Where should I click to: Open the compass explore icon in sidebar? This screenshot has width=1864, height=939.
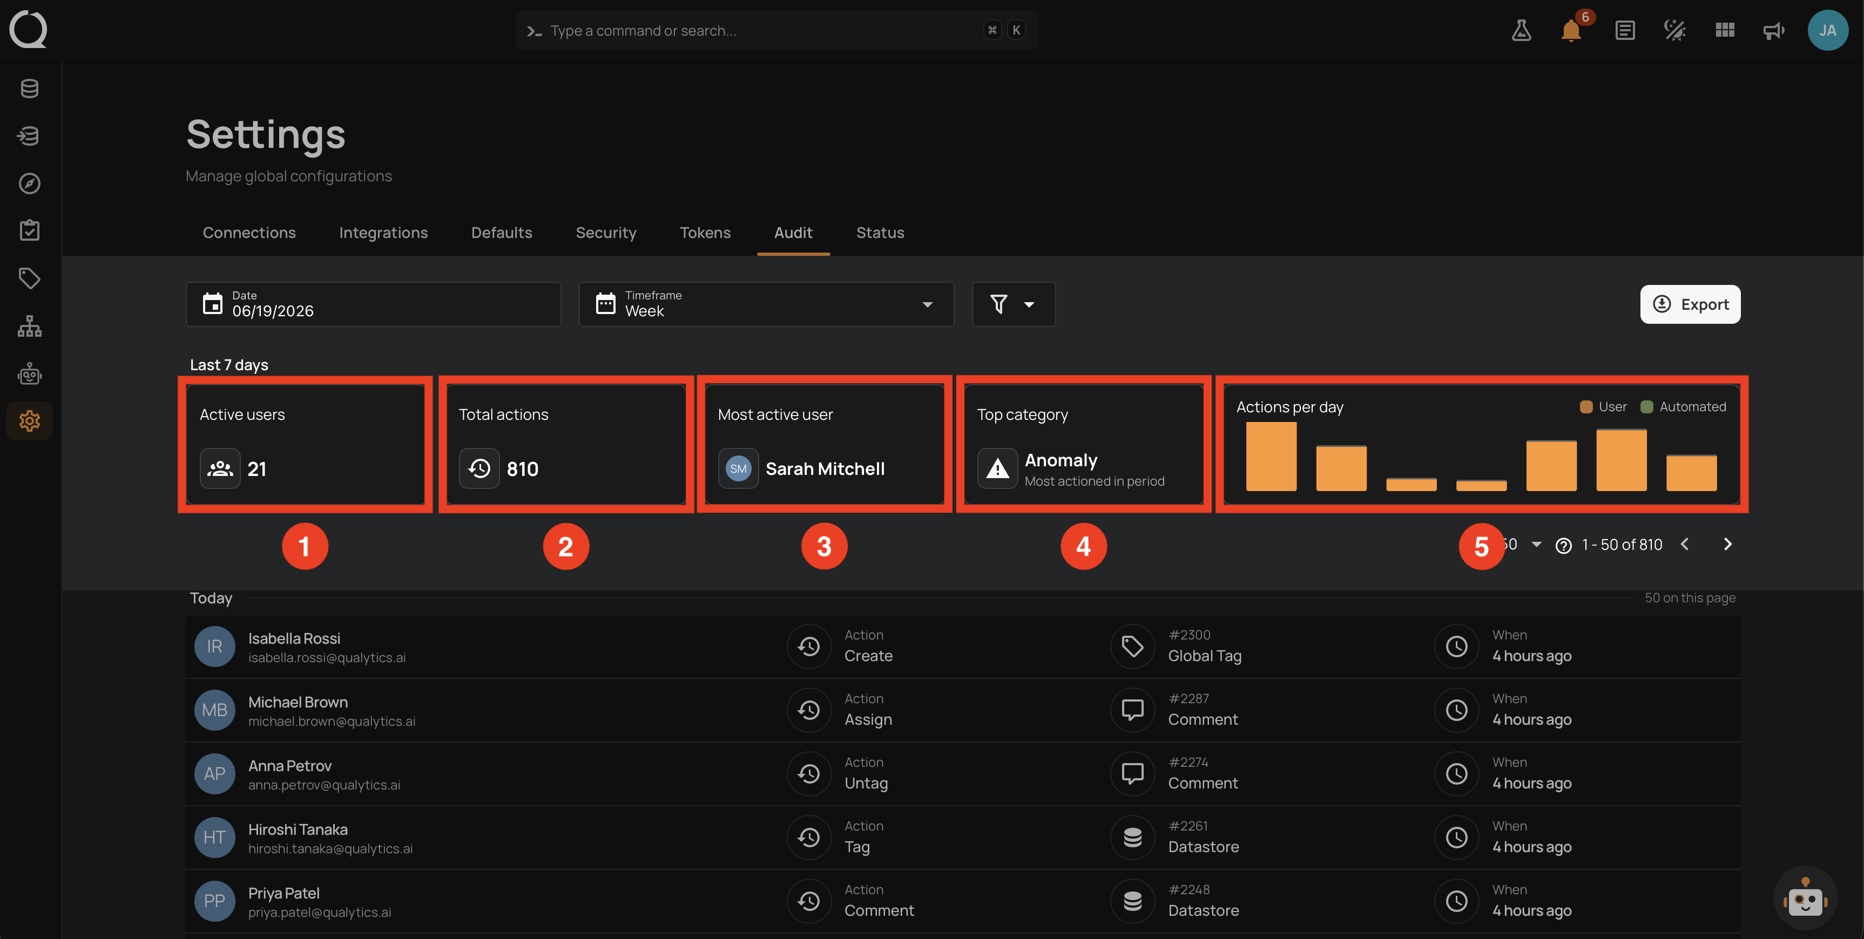[x=30, y=183]
